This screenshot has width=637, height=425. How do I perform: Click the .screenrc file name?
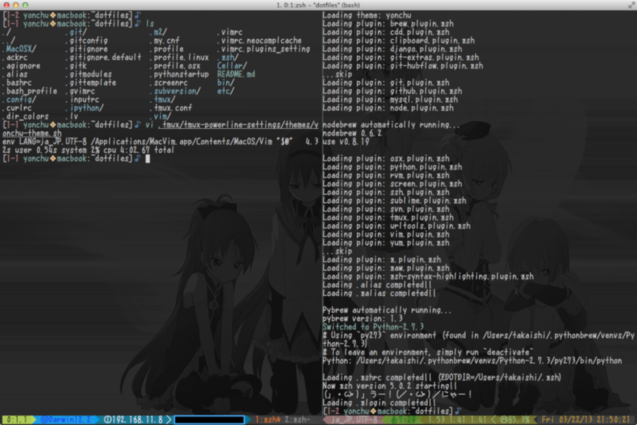(169, 83)
